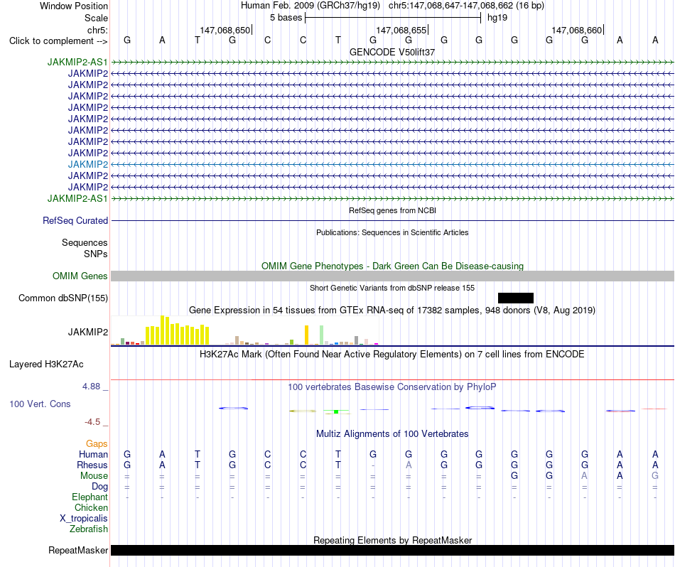The width and height of the screenshot is (675, 567).
Task: Click the 'Click to complement -->' label
Action: [58, 41]
